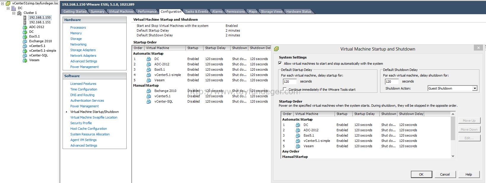Toggle allow VMs to start automatically checkbox

280,63
